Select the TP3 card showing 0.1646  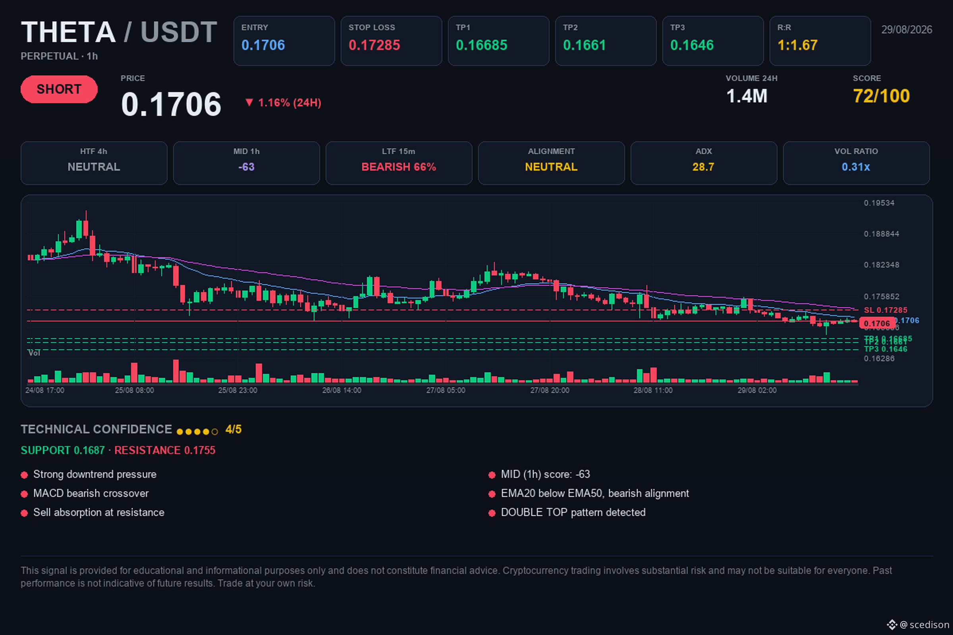click(713, 41)
